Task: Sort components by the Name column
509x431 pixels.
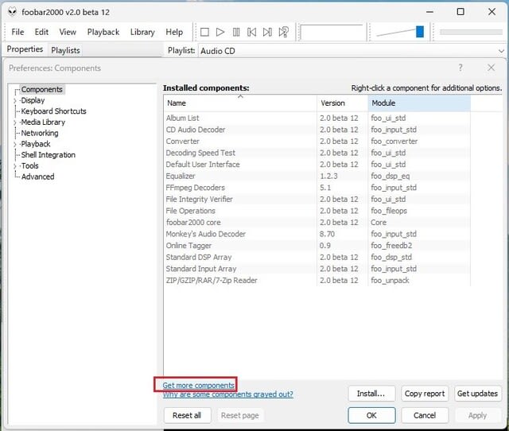Action: tap(240, 103)
